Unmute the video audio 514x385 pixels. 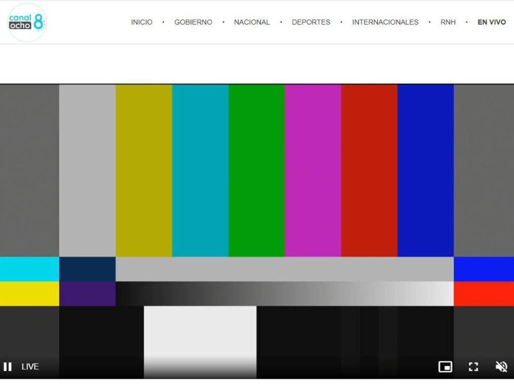click(501, 367)
